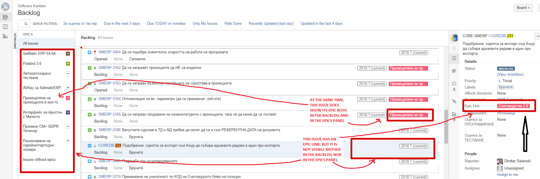Open the sub-tasks checkbox icon in detail panel
540x179 pixels.
(454, 114)
